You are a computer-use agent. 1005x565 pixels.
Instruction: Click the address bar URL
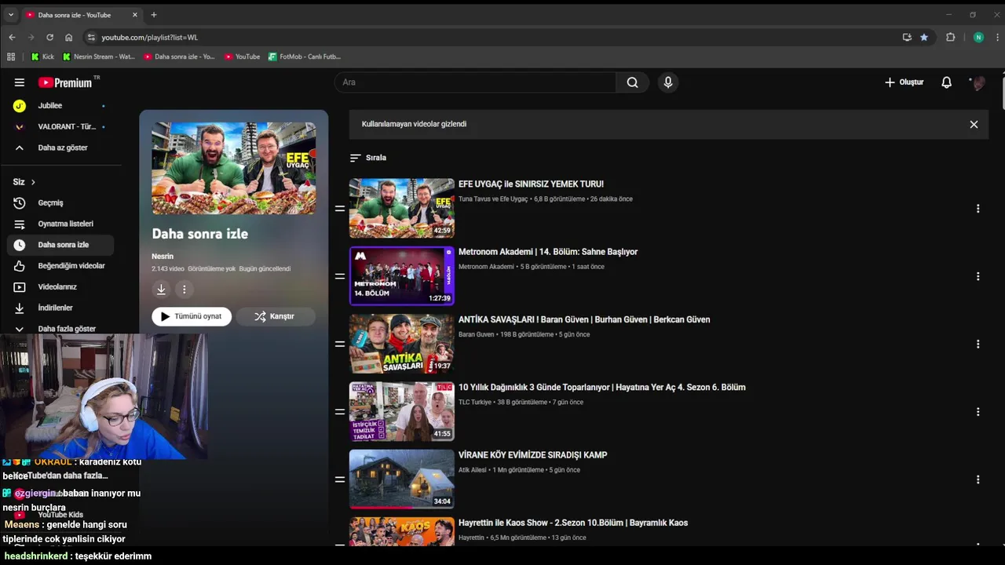(x=149, y=37)
